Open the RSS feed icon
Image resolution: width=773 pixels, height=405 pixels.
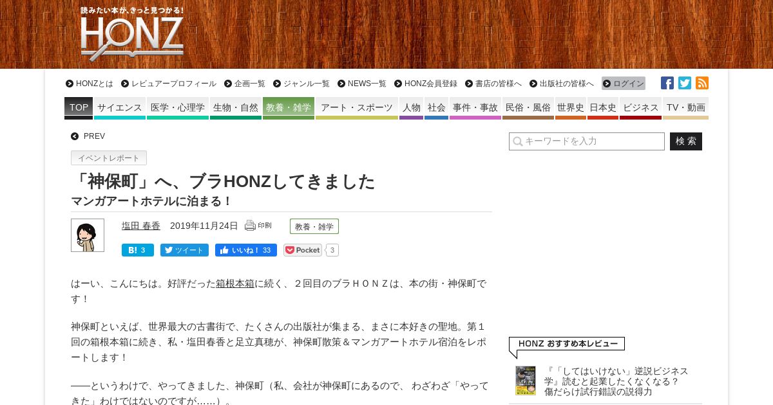coord(702,83)
